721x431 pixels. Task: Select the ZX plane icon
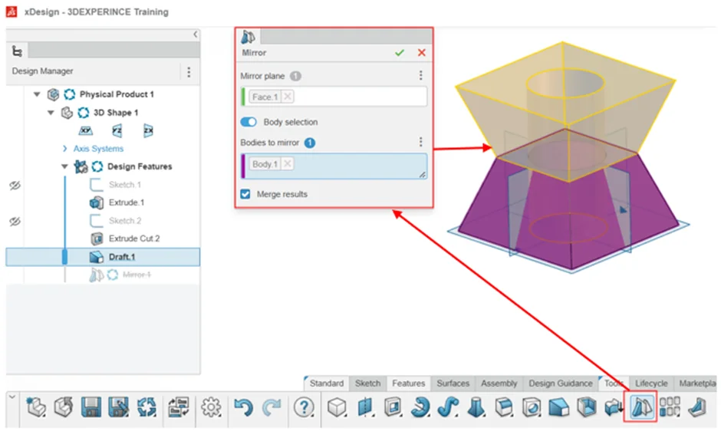[148, 130]
